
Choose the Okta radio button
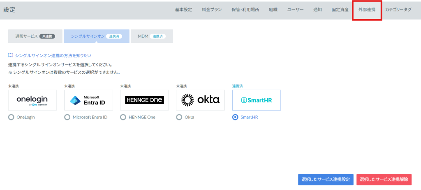(x=179, y=117)
